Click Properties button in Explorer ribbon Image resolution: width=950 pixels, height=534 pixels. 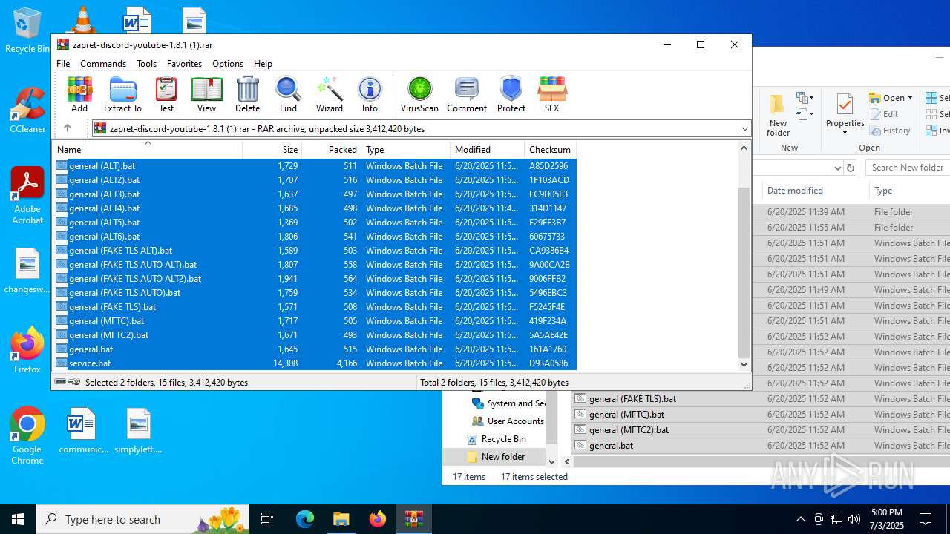pyautogui.click(x=845, y=114)
